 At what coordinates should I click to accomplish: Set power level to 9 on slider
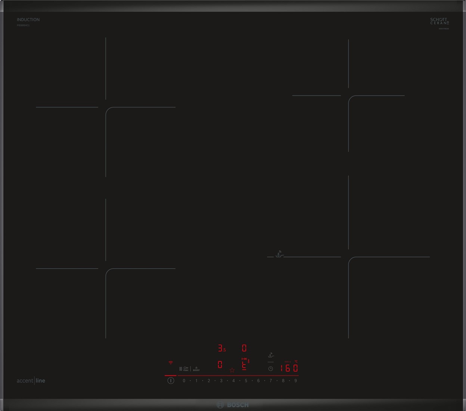point(295,381)
